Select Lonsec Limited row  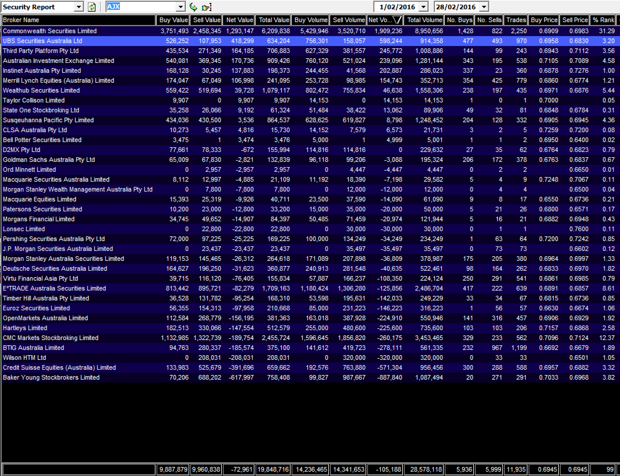point(311,229)
